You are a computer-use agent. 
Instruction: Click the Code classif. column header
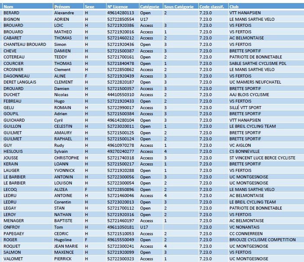212,7
